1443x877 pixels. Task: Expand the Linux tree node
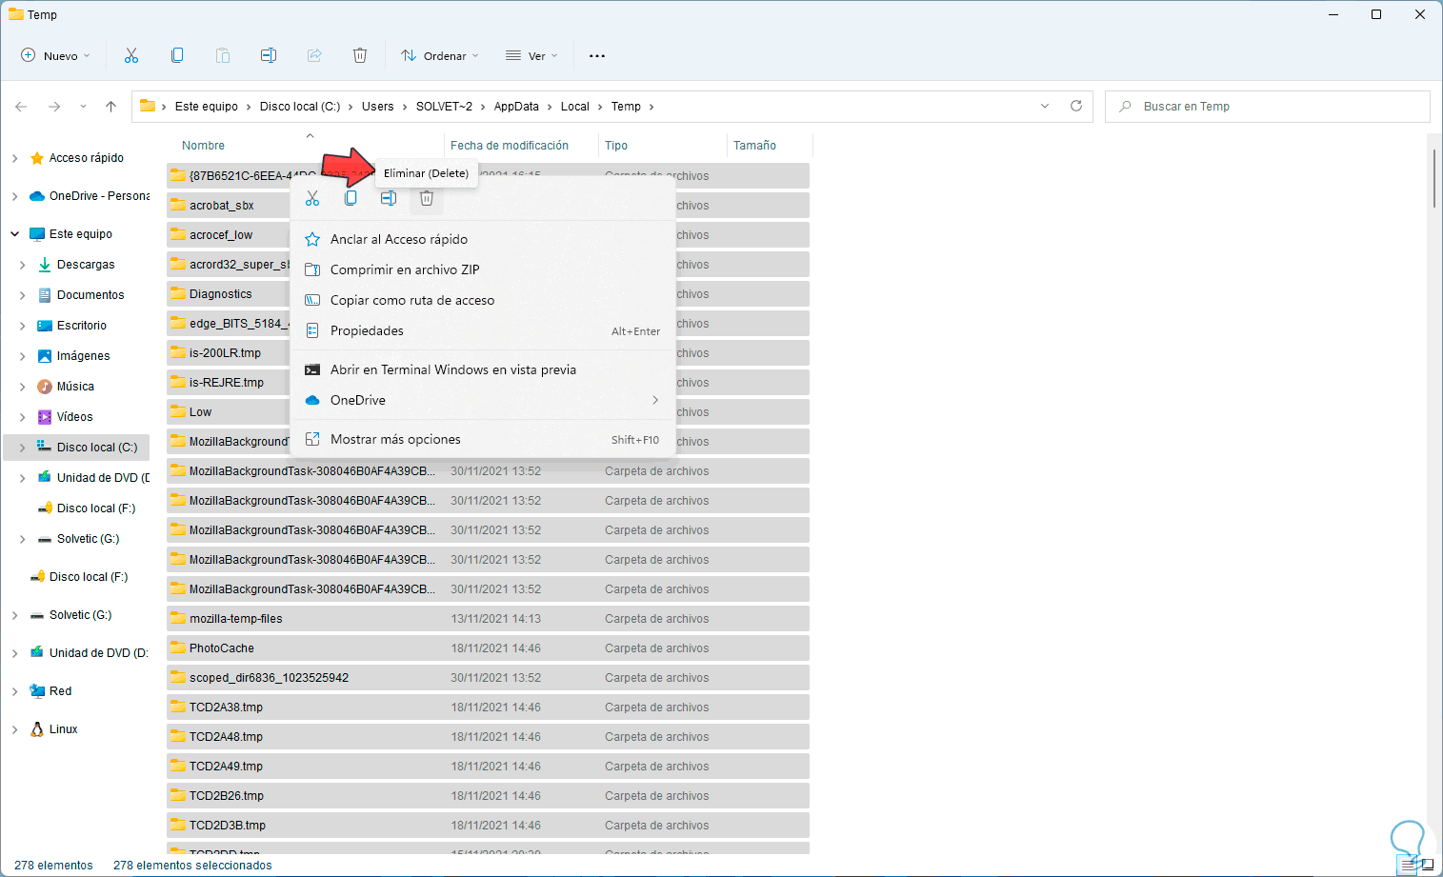14,729
